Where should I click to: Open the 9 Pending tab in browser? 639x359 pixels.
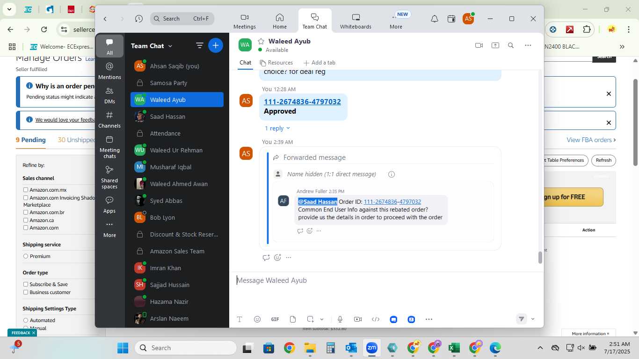(x=30, y=140)
